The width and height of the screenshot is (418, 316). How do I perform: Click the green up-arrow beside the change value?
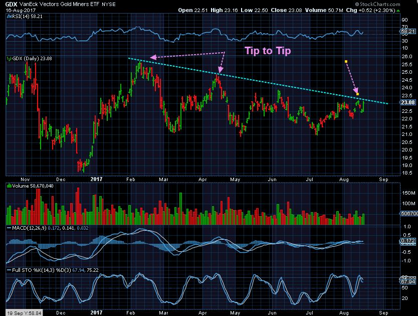click(398, 11)
